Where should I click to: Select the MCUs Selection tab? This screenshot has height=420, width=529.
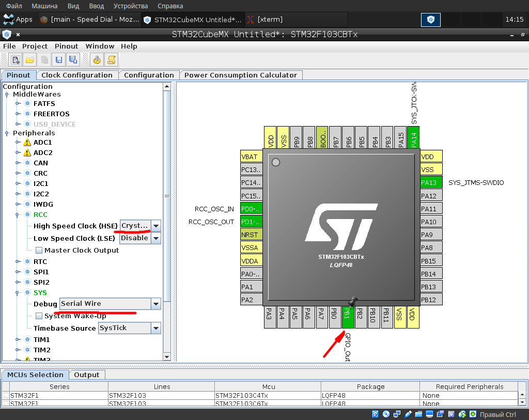[x=36, y=375]
